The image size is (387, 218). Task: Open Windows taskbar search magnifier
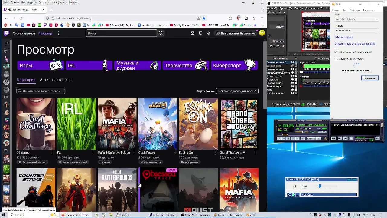(x=11, y=215)
